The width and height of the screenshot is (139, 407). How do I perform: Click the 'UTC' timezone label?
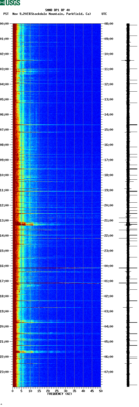coord(104,14)
